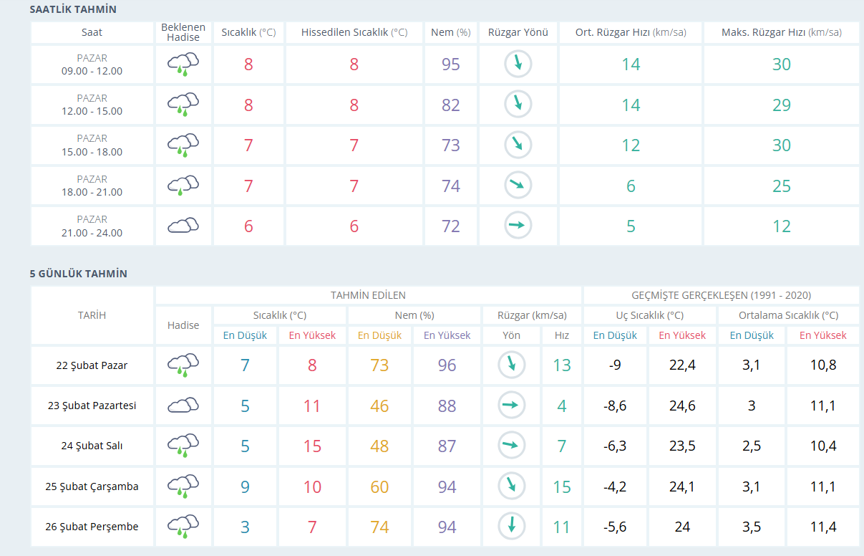Click rain icon for 18.00 - 21.00 slot

(183, 186)
